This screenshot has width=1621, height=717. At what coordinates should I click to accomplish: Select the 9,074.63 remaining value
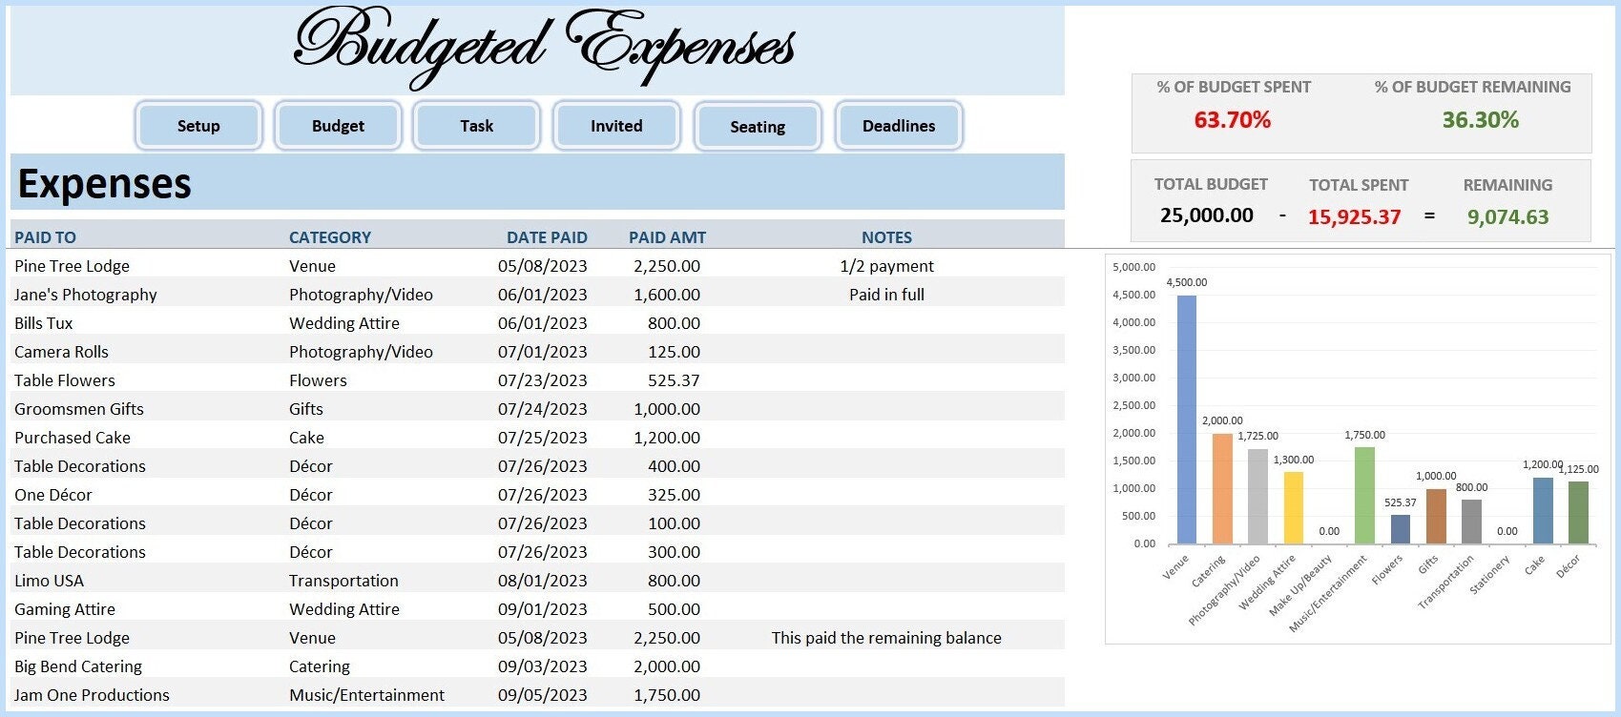pyautogui.click(x=1508, y=216)
